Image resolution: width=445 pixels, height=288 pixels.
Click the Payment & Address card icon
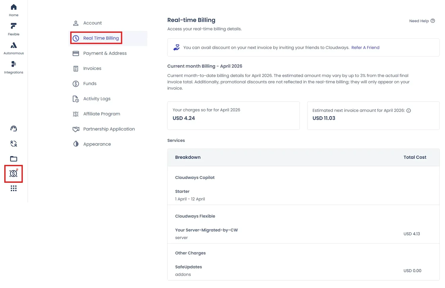[x=76, y=53]
